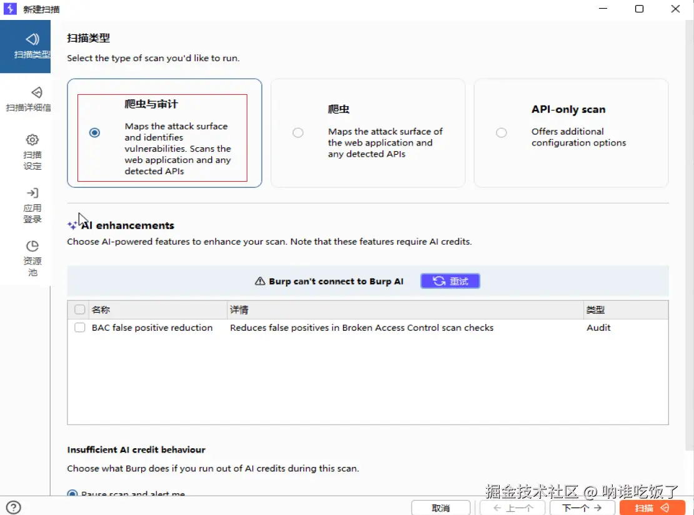Minimize the 新建扫描 window

coord(603,9)
